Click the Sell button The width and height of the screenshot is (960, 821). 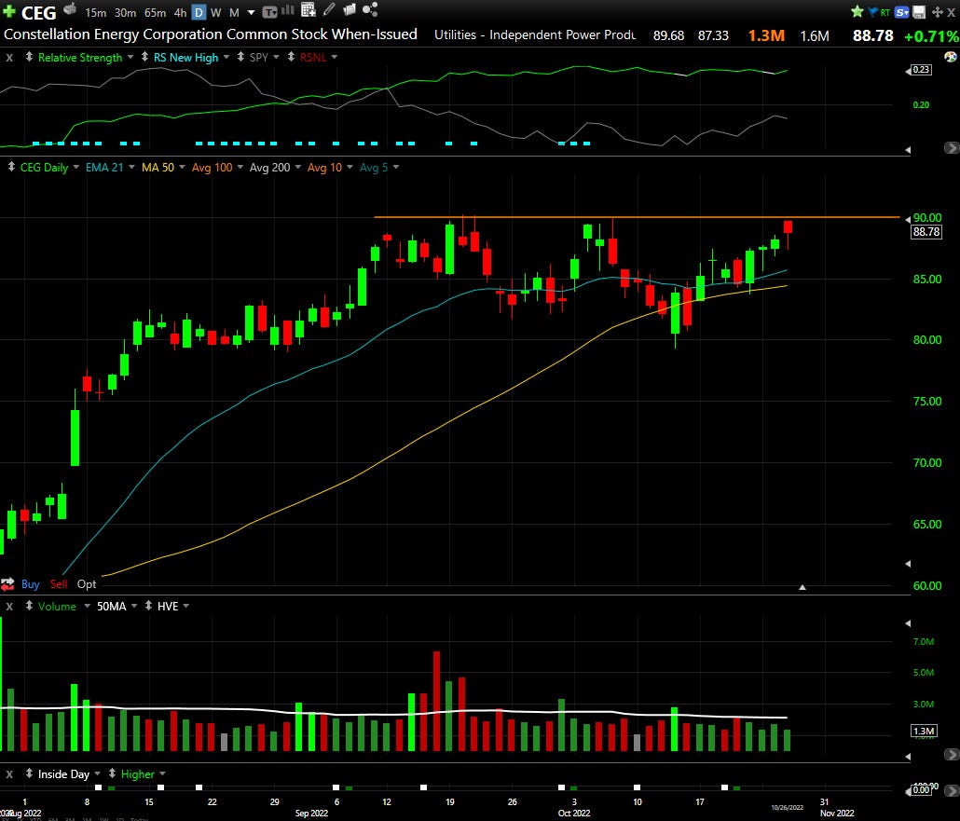(59, 584)
